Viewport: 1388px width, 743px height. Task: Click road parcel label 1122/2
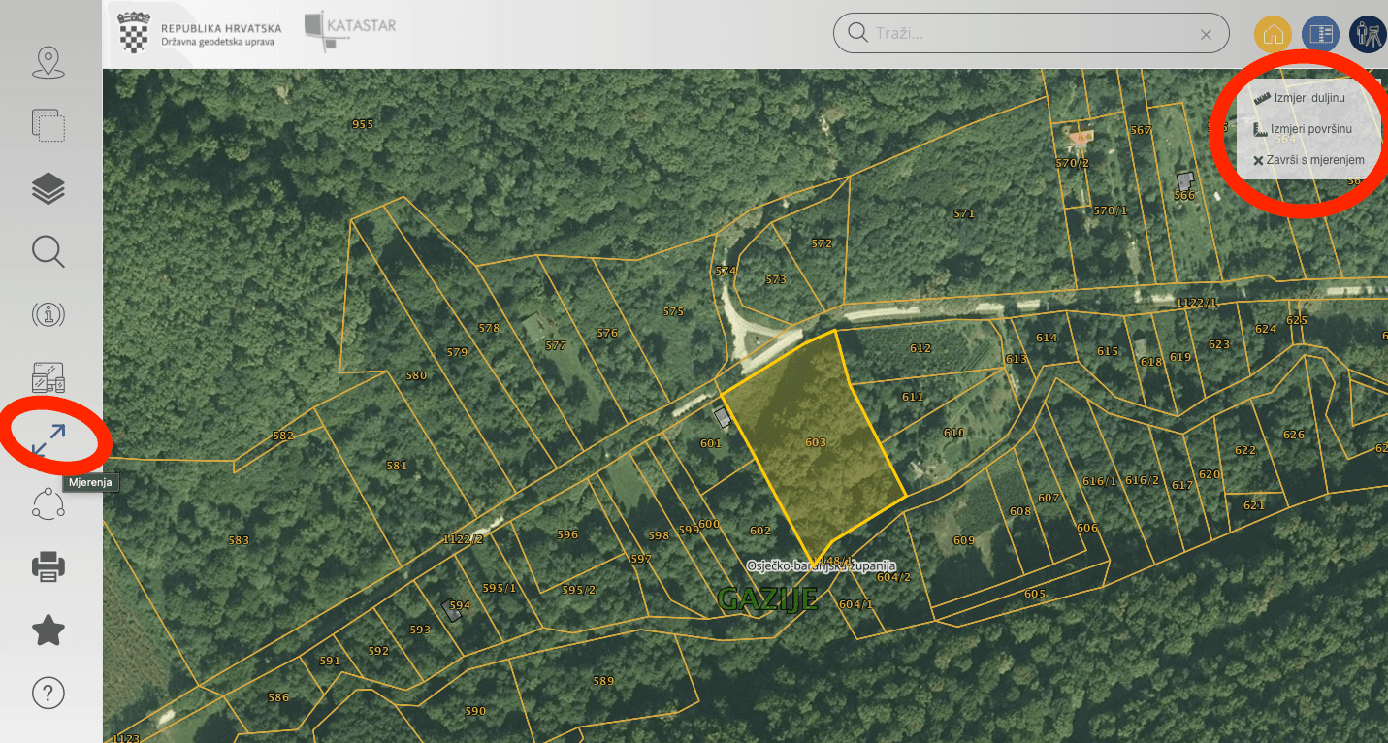pyautogui.click(x=463, y=538)
